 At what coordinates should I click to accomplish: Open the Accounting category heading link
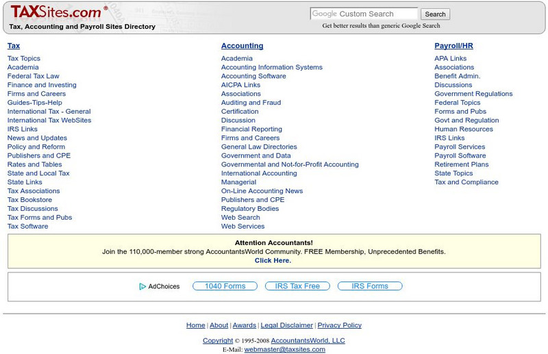click(x=242, y=46)
